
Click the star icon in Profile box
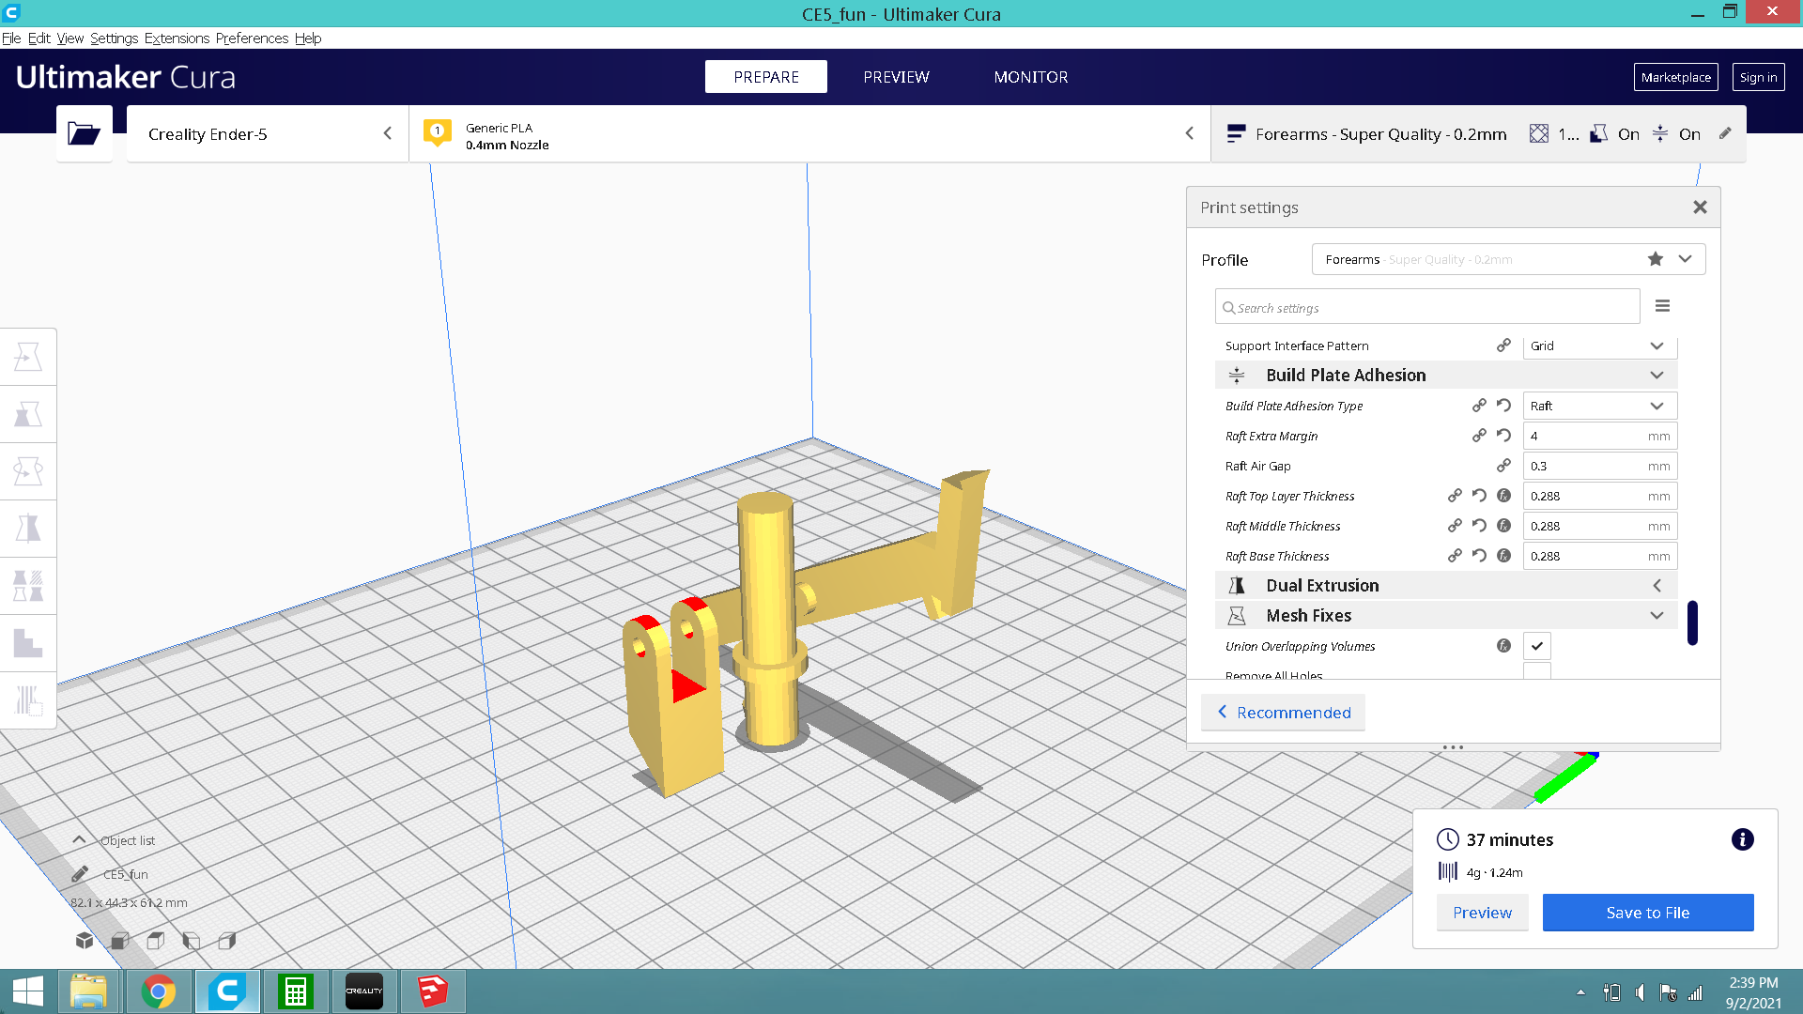point(1656,259)
